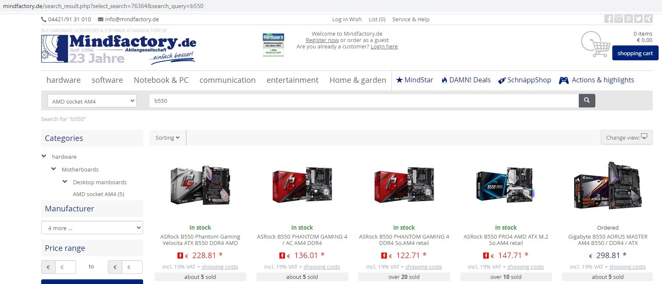Collapse the Desktop mainboards tree node
Screen dimensions: 662x284
[x=65, y=182]
